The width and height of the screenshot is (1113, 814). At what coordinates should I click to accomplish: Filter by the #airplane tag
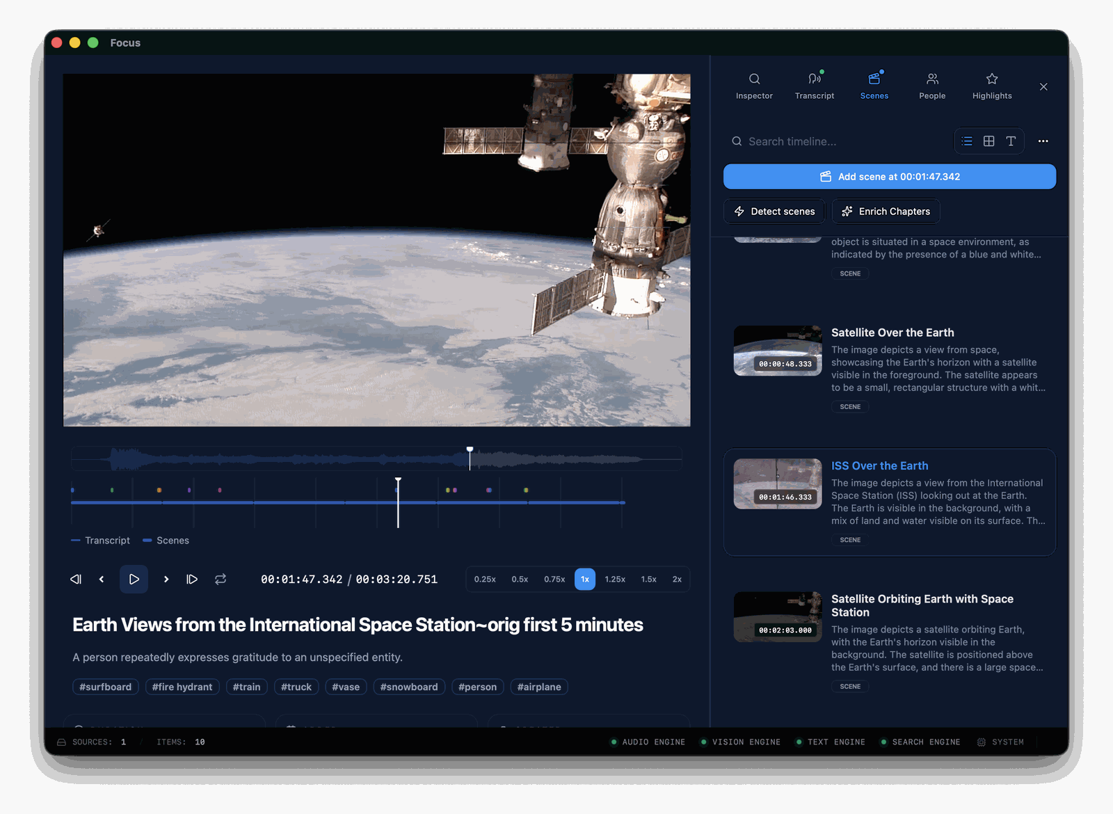[x=539, y=687]
